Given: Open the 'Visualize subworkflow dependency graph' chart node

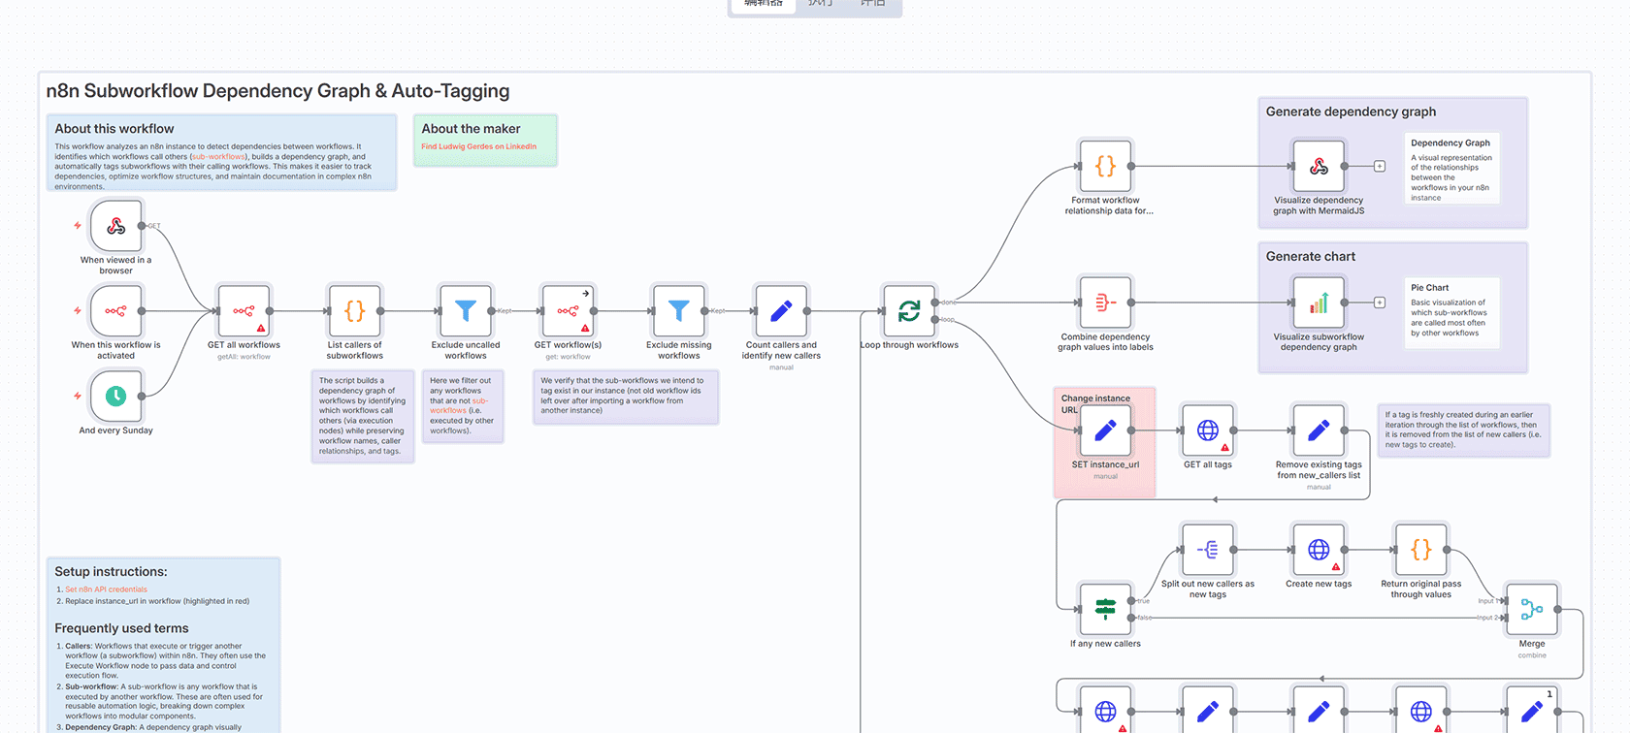Looking at the screenshot, I should click(x=1319, y=303).
